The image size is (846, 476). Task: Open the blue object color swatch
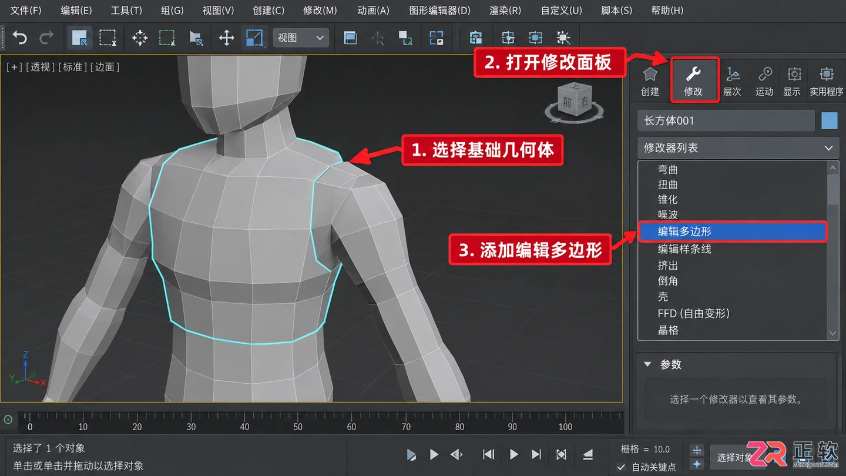pyautogui.click(x=829, y=120)
